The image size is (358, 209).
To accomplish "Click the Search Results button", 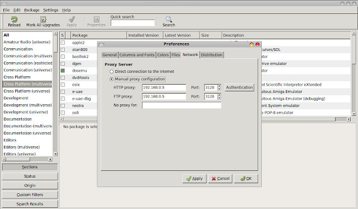I will (x=30, y=204).
